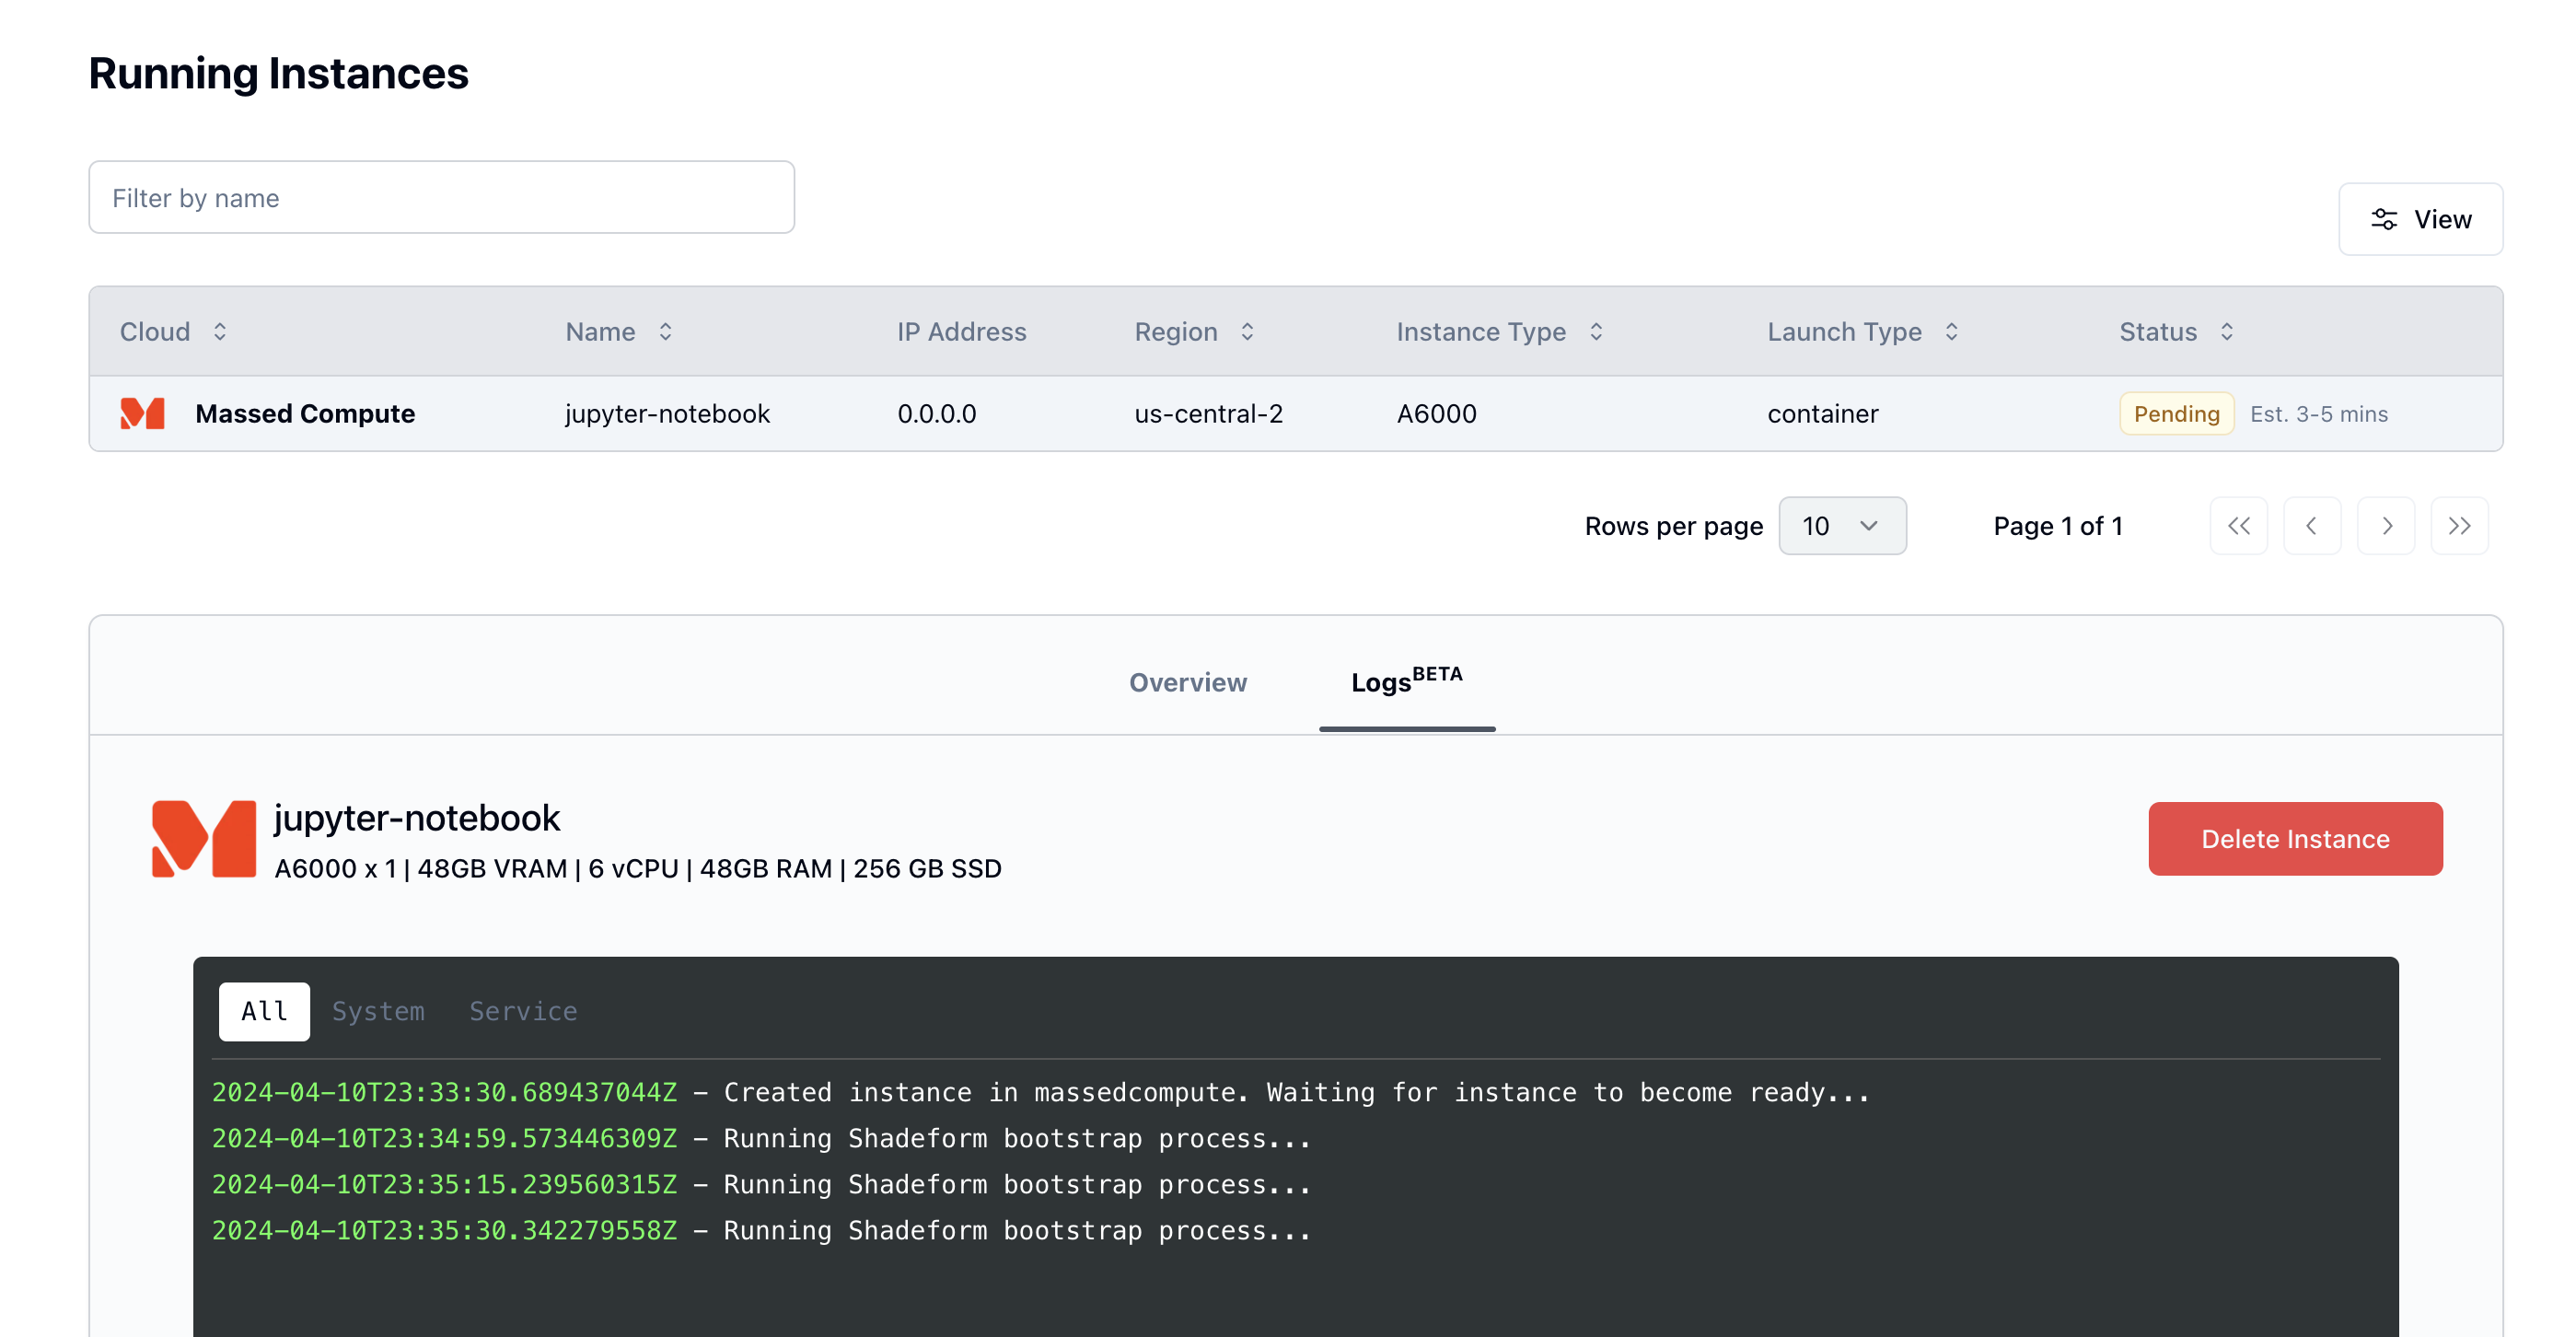Click the 0.0.0.0 IP address cell
This screenshot has width=2576, height=1337.
tap(936, 413)
